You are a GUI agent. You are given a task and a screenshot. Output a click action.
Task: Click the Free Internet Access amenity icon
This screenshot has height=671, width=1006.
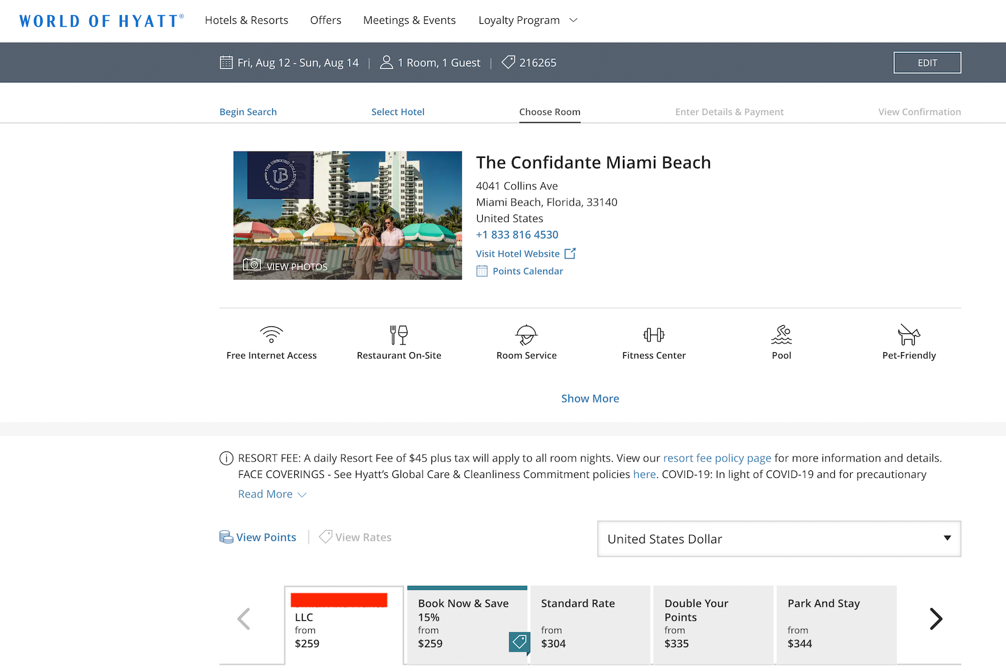coord(271,336)
